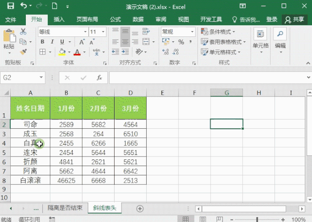Switch to the Formulas (公式) tab
The height and width of the screenshot is (222, 312).
pyautogui.click(x=116, y=19)
